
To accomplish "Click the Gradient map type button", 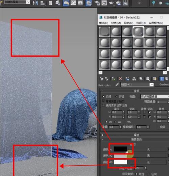I will 162,84.
